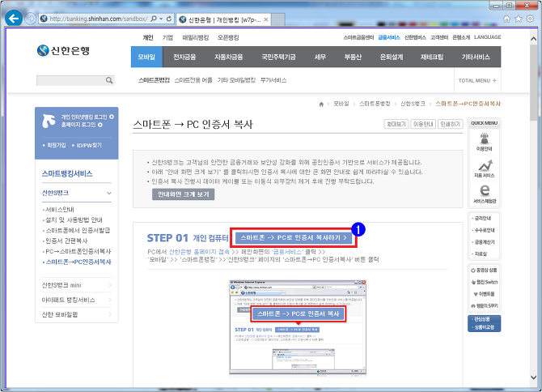Click the 개인 인터넷뱅킹 로그인 arrow icon

pyautogui.click(x=112, y=117)
